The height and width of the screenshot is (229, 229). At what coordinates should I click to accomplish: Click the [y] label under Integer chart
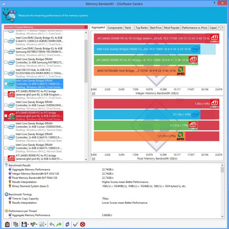tap(94, 93)
